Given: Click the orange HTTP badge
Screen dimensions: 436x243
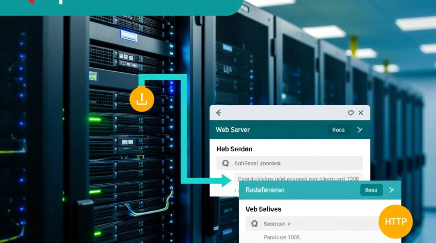Looking at the screenshot, I should click(395, 222).
